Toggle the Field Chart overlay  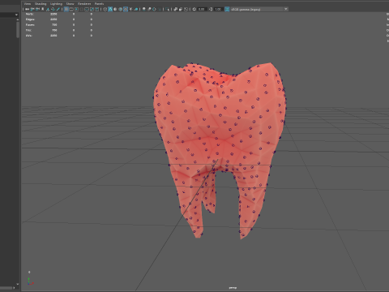click(x=87, y=9)
